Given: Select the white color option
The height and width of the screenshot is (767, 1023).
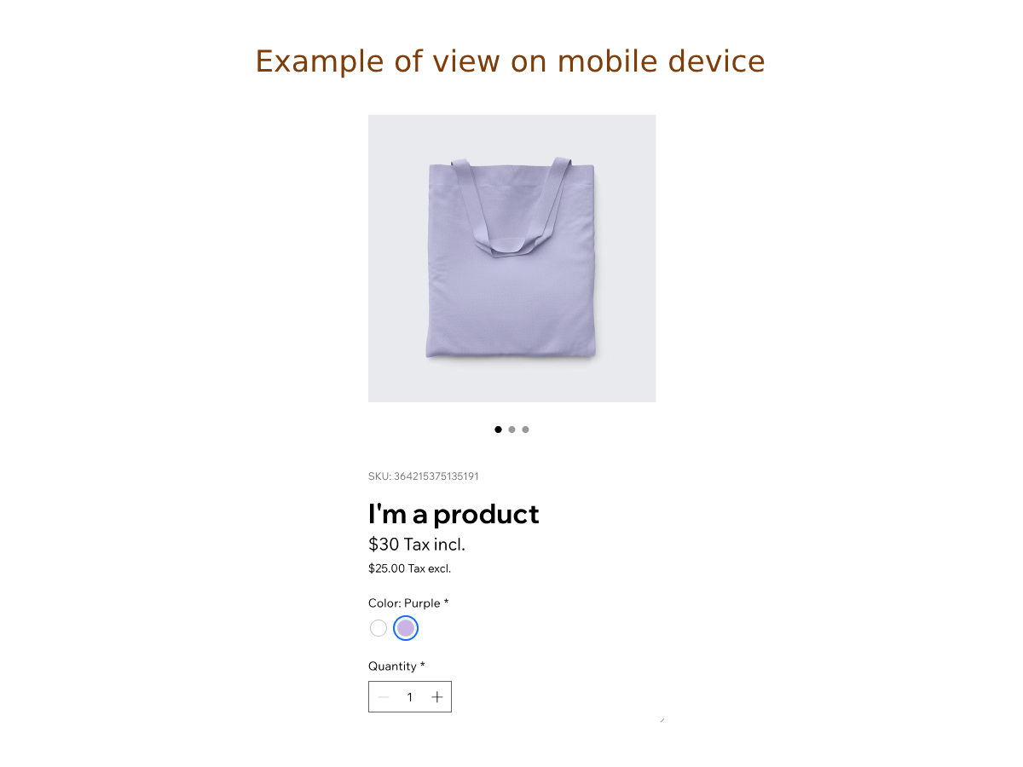Looking at the screenshot, I should 379,628.
